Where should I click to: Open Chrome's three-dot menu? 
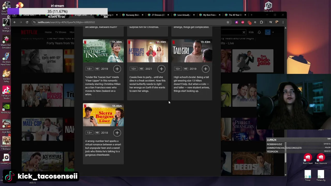click(283, 22)
